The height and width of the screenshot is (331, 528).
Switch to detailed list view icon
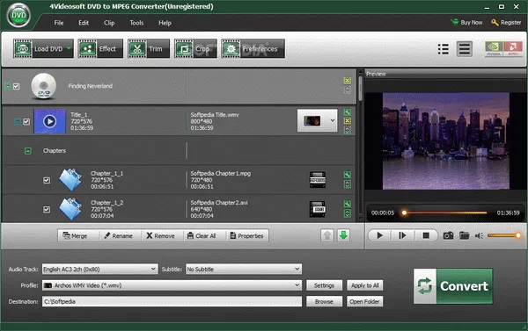click(465, 49)
